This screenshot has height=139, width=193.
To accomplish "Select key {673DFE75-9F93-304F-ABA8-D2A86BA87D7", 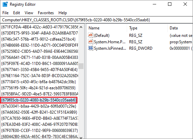I will point(40,33).
